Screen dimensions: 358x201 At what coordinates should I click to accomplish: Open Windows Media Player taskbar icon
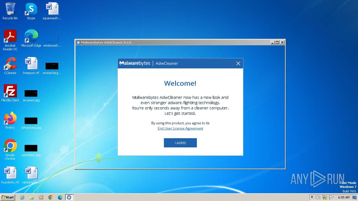[x=41, y=197]
